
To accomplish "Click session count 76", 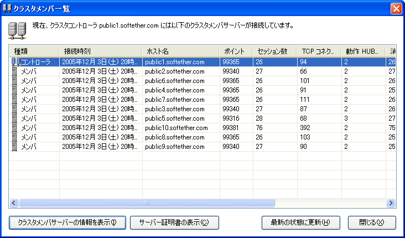I will [x=259, y=128].
